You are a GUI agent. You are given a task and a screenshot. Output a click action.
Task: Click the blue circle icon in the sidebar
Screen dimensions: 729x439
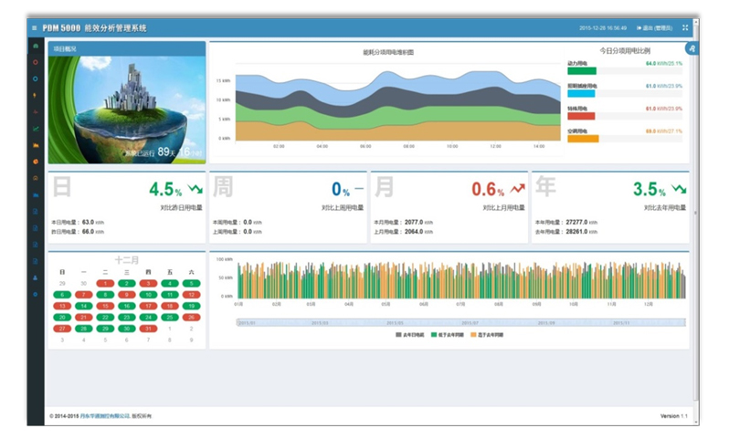click(35, 78)
